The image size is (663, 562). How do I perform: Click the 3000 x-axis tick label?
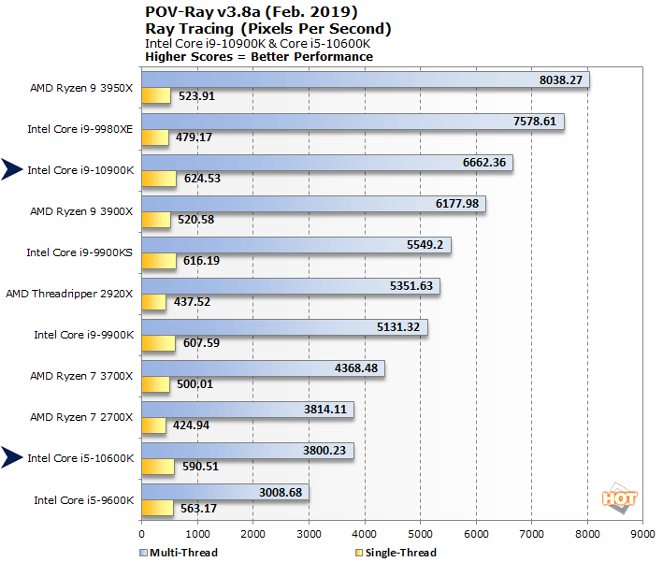click(309, 534)
